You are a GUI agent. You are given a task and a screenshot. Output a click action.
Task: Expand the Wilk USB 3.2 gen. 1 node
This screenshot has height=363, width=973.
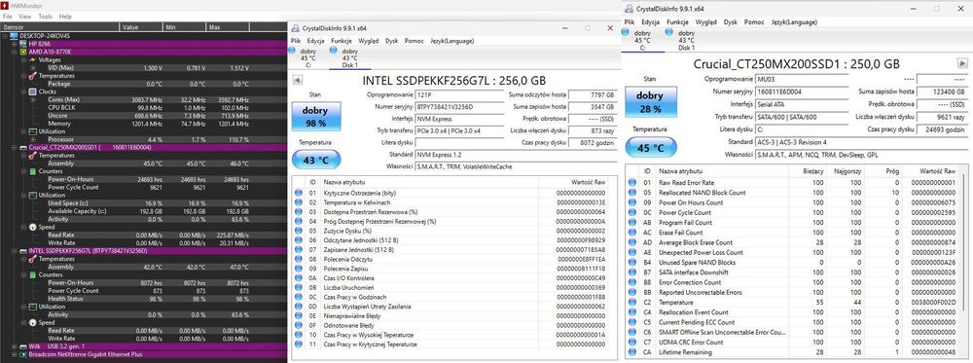point(15,346)
